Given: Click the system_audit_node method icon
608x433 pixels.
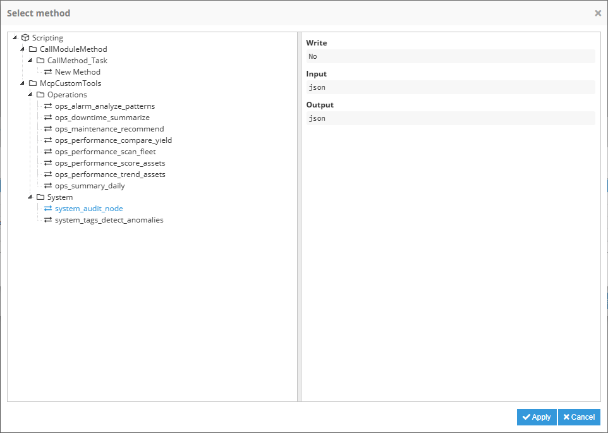Looking at the screenshot, I should (x=48, y=209).
